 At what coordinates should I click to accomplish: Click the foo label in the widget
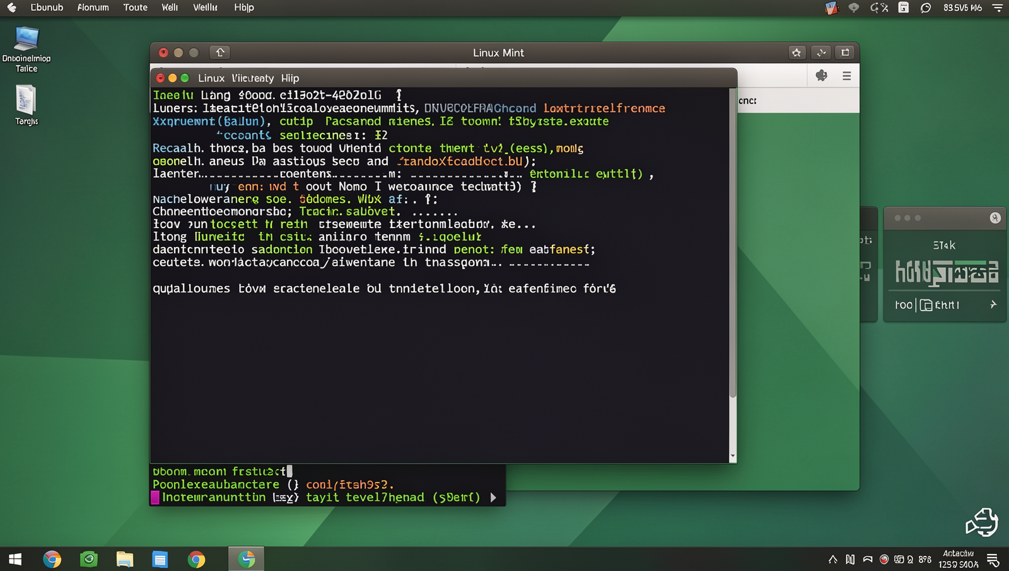pyautogui.click(x=904, y=305)
